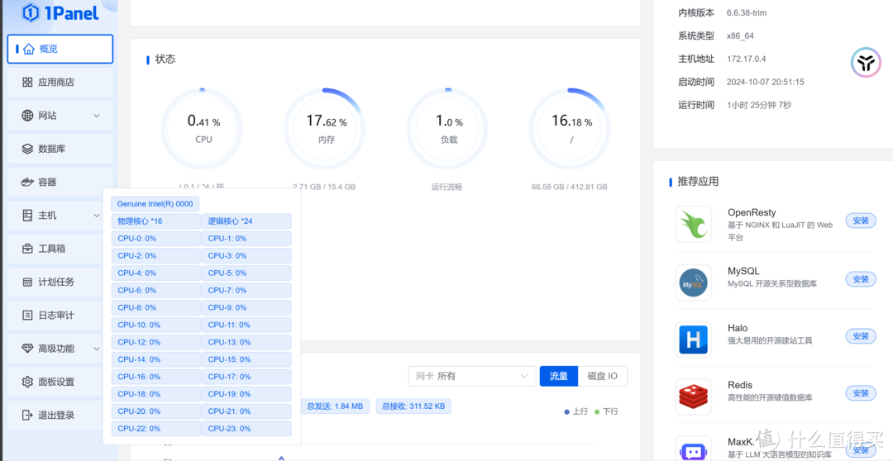The height and width of the screenshot is (461, 893).
Task: Click the OpenResty app icon
Action: (693, 224)
